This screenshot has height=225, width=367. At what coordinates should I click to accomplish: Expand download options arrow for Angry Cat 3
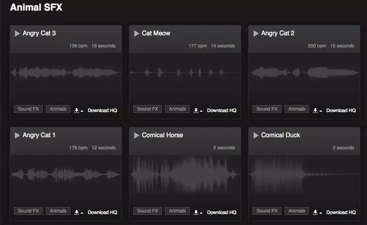82,111
